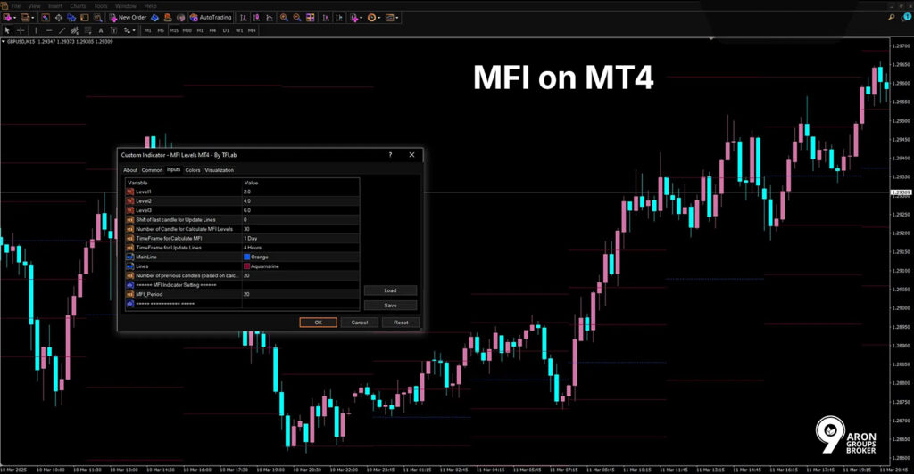
Task: Toggle Chart Shift
Action: coord(338,18)
